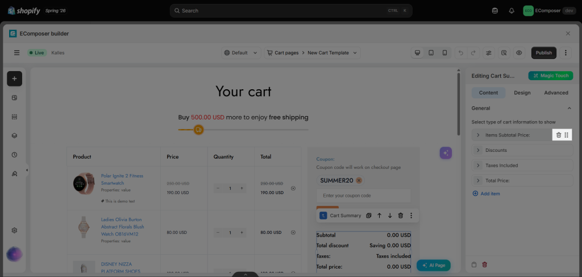The width and height of the screenshot is (582, 277).
Task: Switch to the Content tab
Action: pyautogui.click(x=488, y=93)
